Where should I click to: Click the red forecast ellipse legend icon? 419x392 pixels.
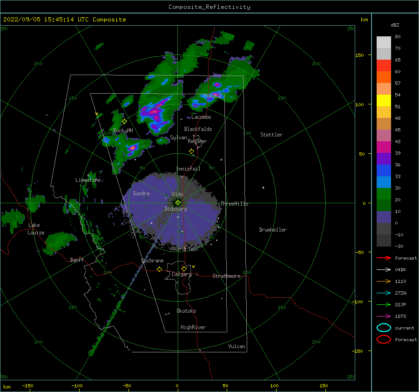(384, 339)
